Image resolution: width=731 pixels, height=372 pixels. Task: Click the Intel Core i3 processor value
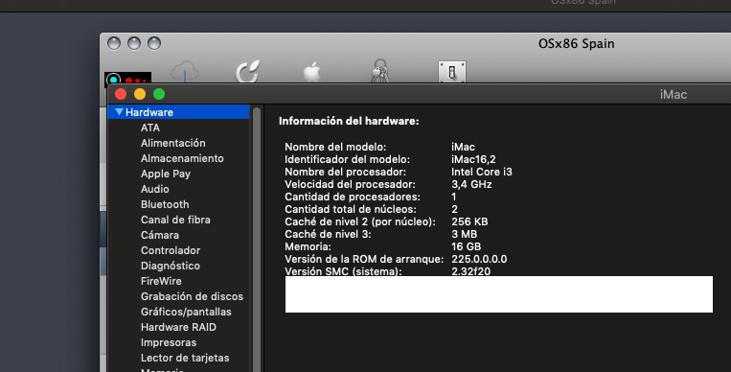tap(482, 172)
